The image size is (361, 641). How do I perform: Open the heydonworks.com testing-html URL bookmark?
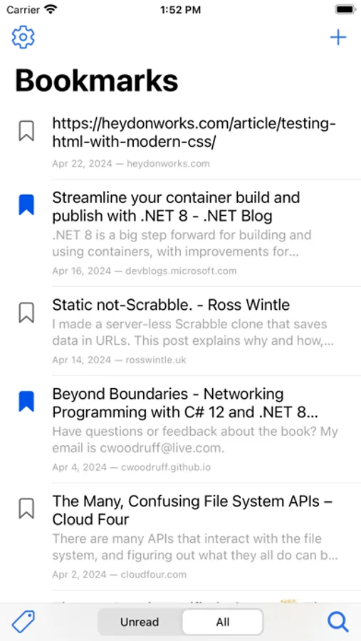(194, 132)
